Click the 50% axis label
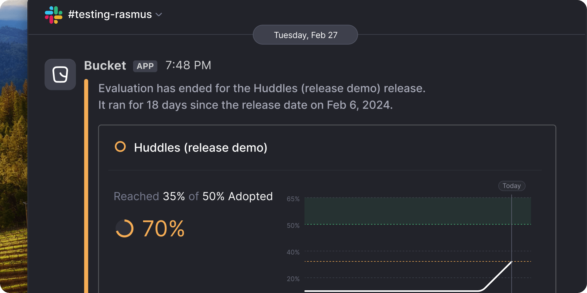 tap(293, 225)
